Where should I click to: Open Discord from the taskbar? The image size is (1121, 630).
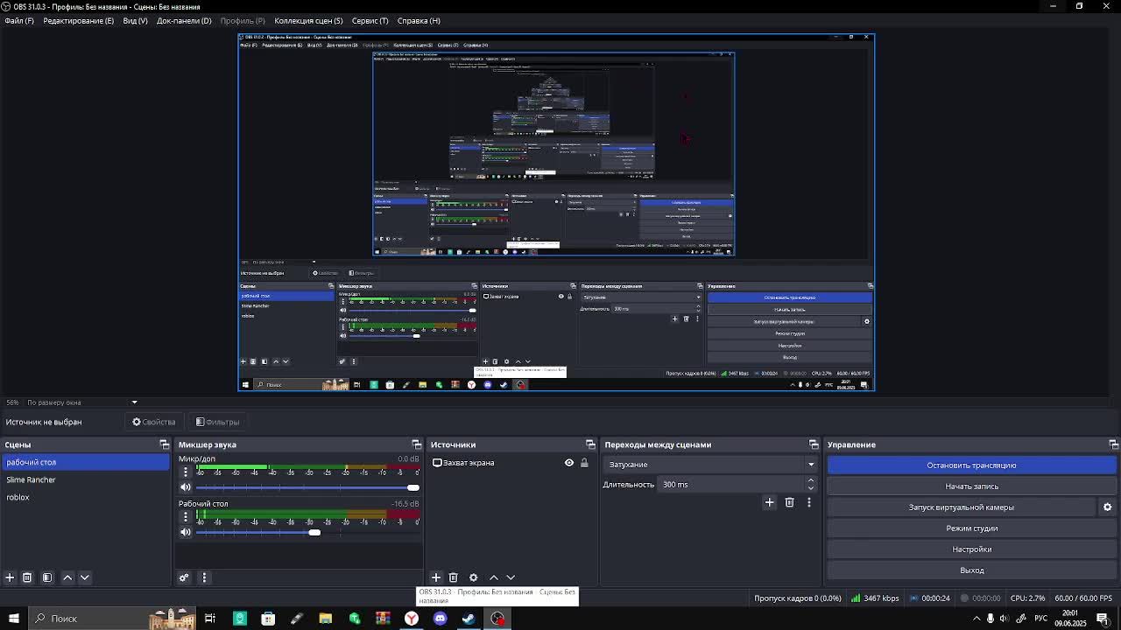(x=440, y=619)
